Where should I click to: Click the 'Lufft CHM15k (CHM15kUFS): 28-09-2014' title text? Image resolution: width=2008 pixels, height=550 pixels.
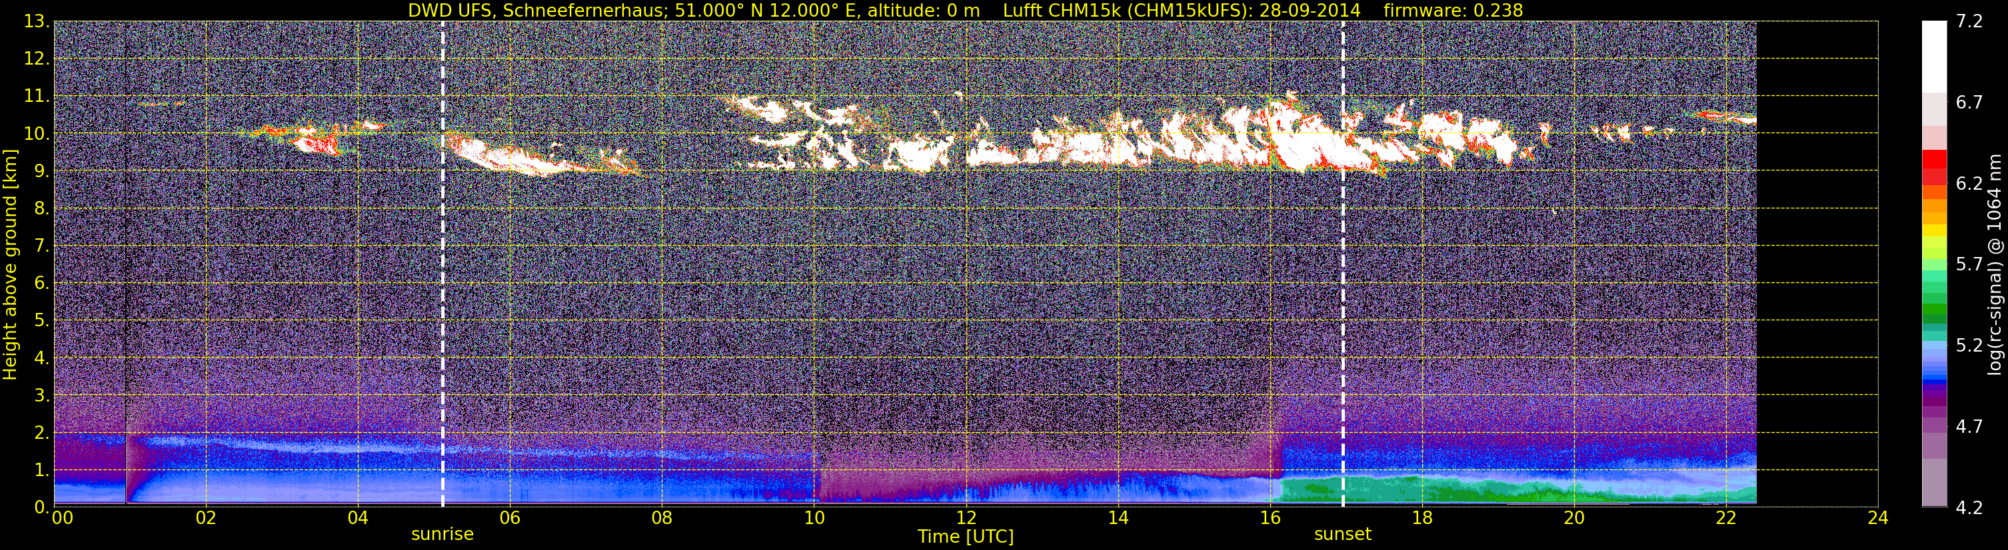[1182, 10]
